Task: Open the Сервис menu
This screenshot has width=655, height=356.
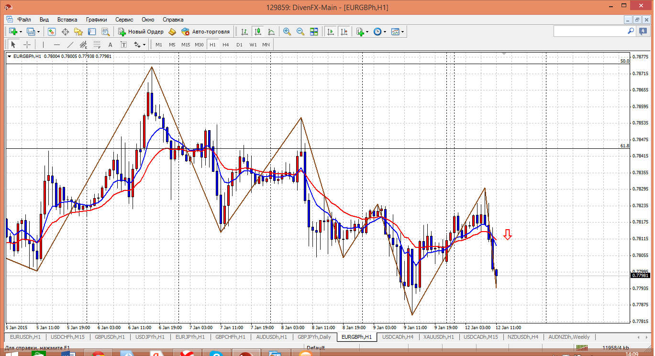Action: pos(124,20)
